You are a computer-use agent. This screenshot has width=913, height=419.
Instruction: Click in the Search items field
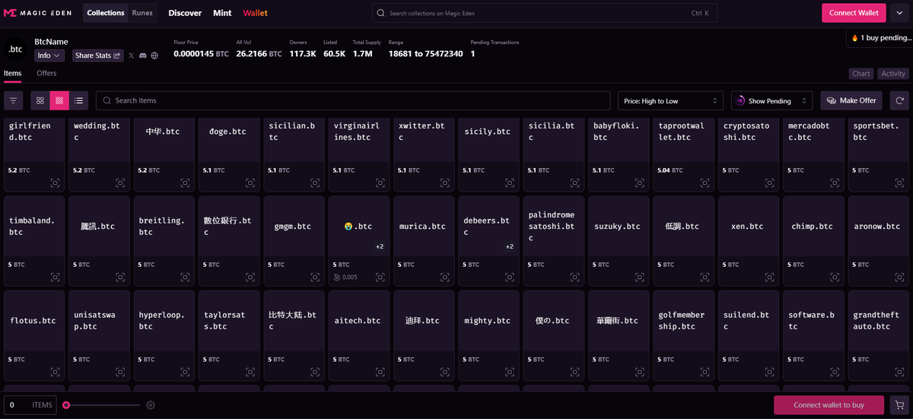click(x=353, y=100)
